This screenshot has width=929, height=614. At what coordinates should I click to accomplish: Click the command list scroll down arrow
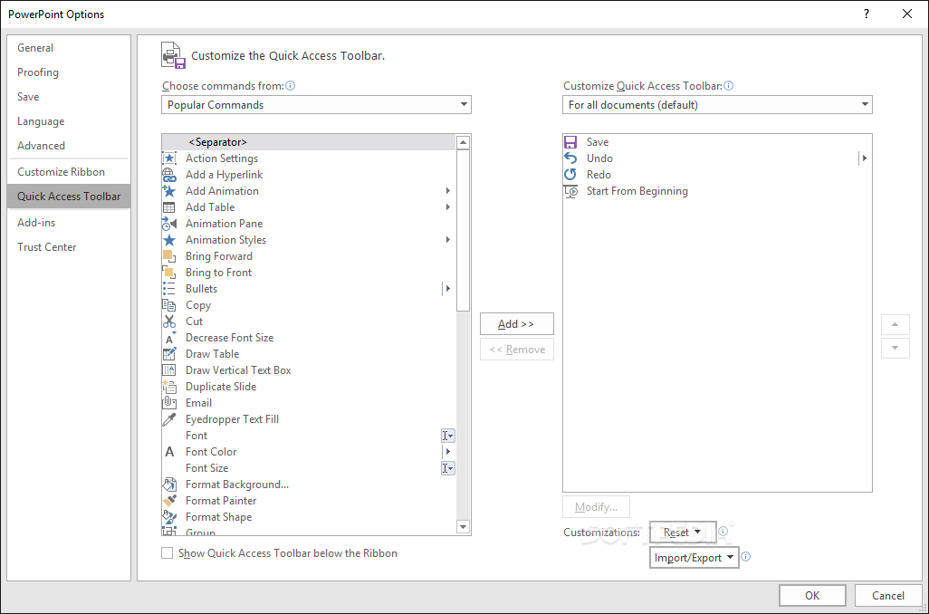click(464, 527)
